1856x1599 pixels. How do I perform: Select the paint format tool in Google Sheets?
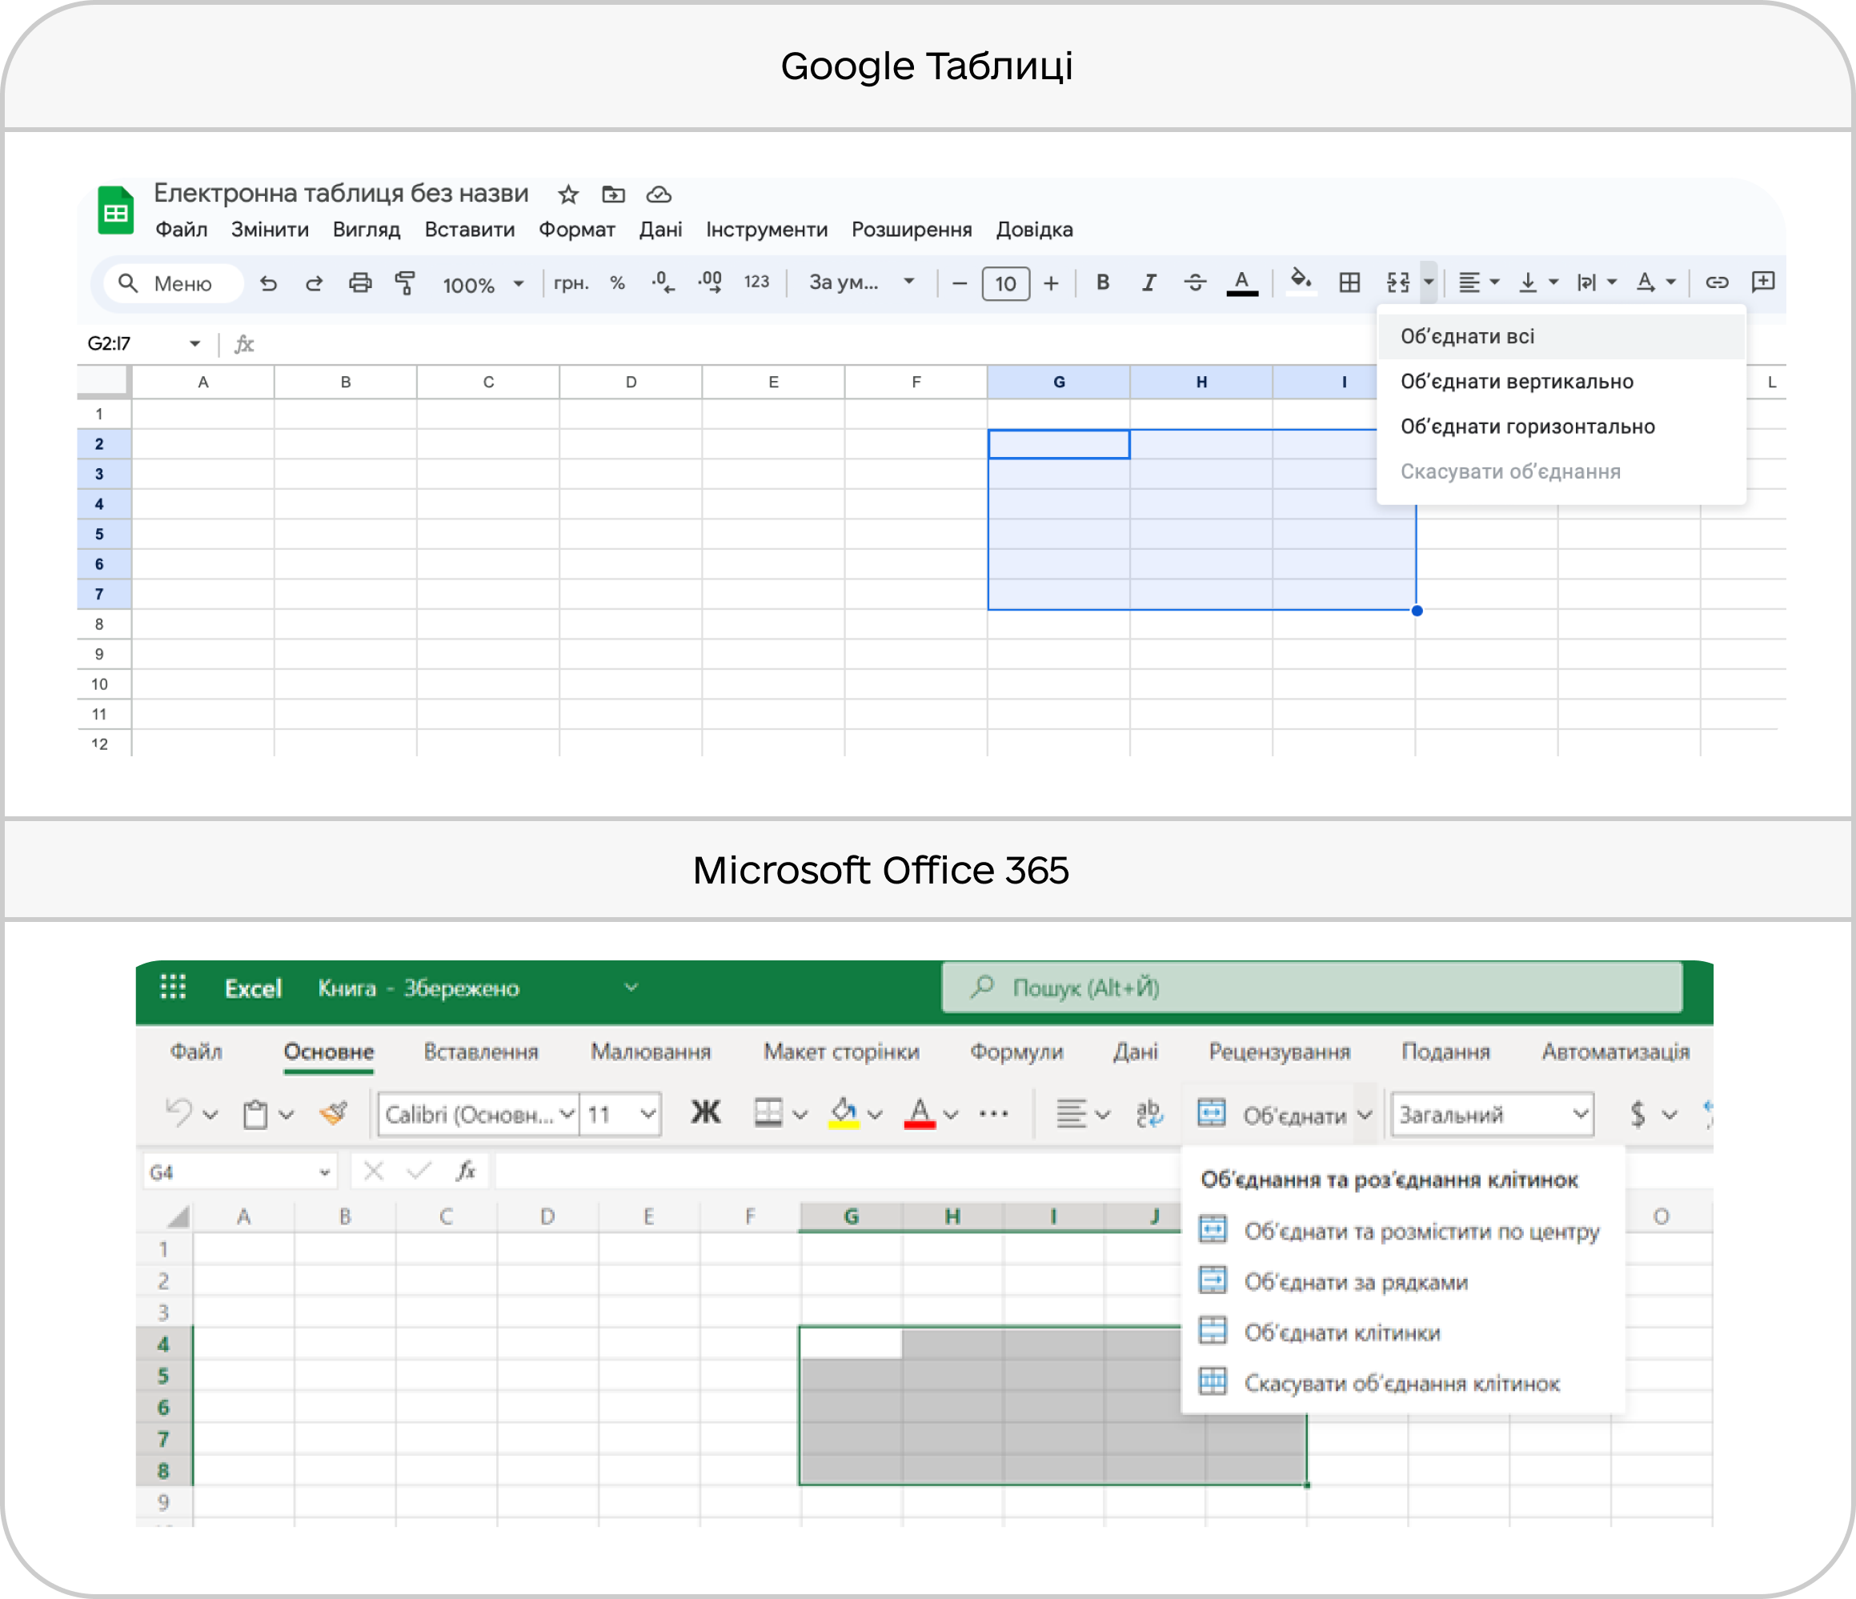(405, 283)
